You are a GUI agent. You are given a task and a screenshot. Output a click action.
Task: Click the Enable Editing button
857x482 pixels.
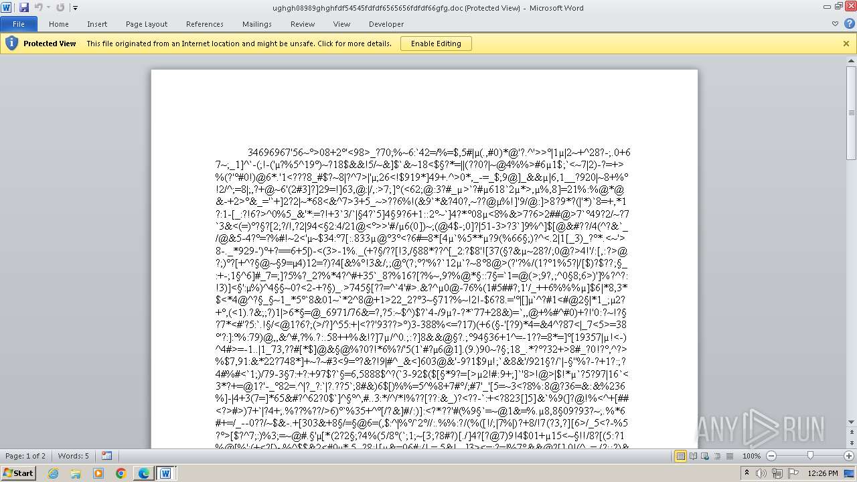coord(436,44)
